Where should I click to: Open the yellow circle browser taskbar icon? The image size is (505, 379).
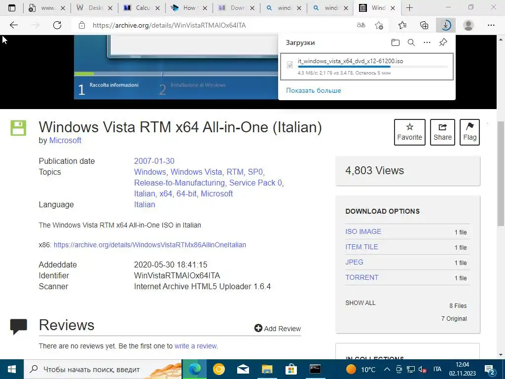click(x=218, y=369)
